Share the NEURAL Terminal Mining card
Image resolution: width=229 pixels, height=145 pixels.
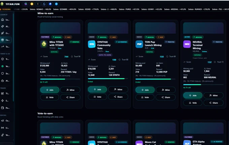[214, 103]
